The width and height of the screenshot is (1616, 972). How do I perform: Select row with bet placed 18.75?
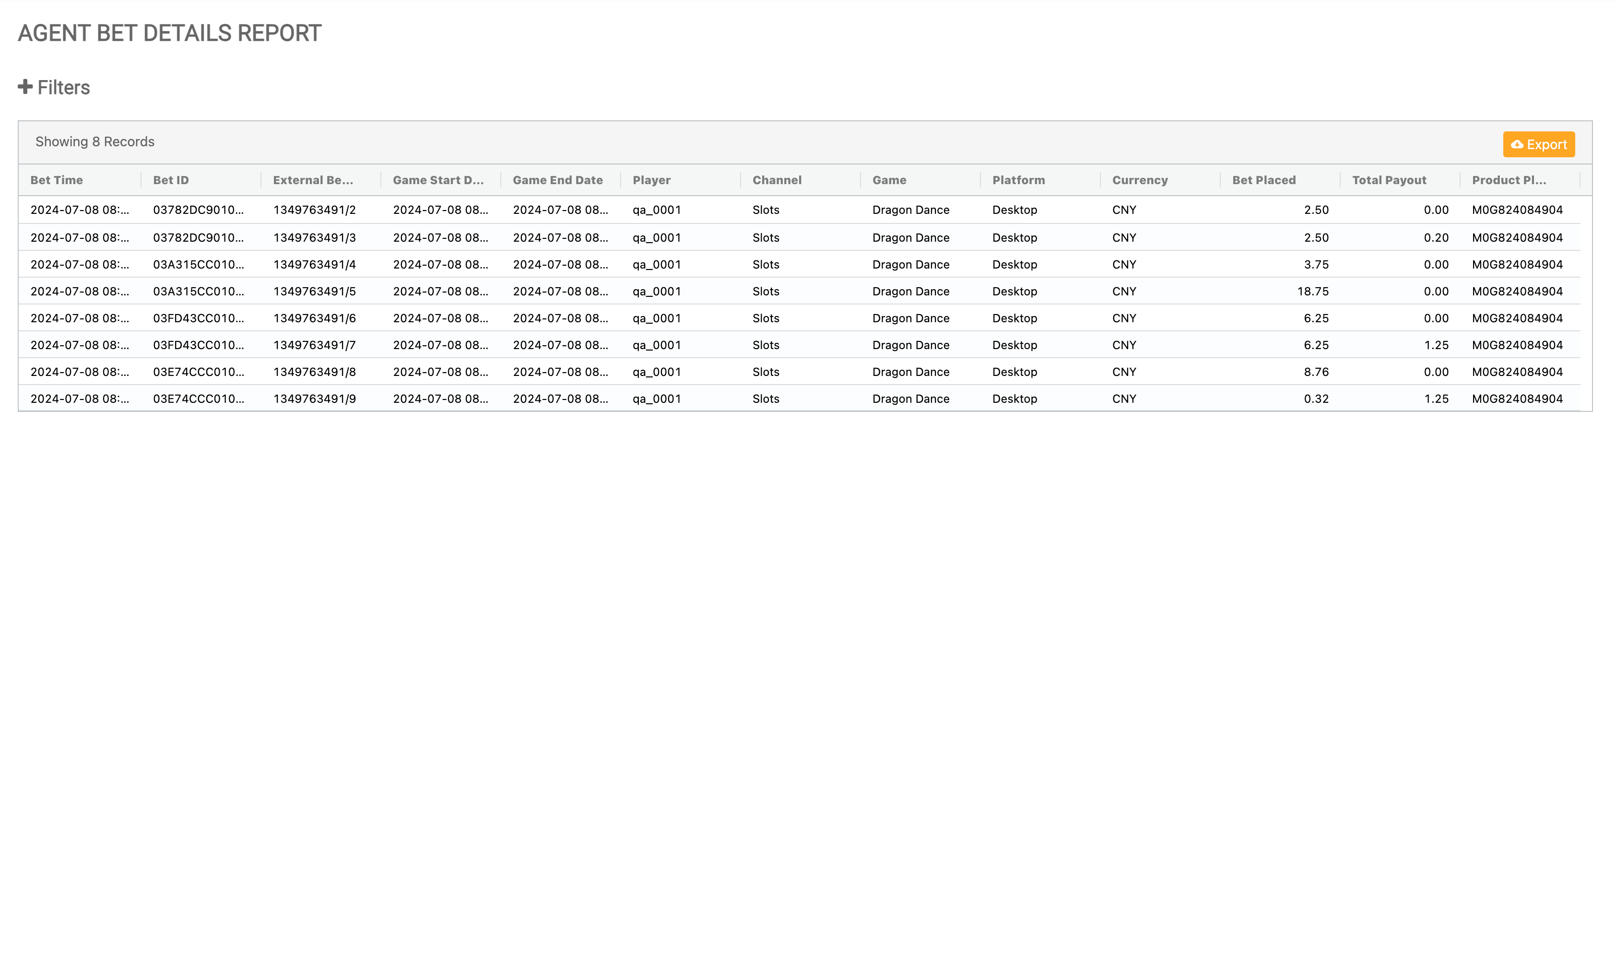point(1312,292)
